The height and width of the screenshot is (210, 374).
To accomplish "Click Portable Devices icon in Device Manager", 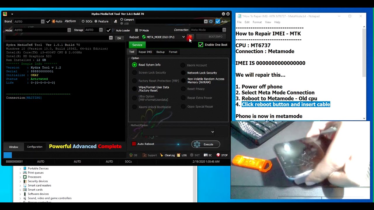I will (x=25, y=169).
